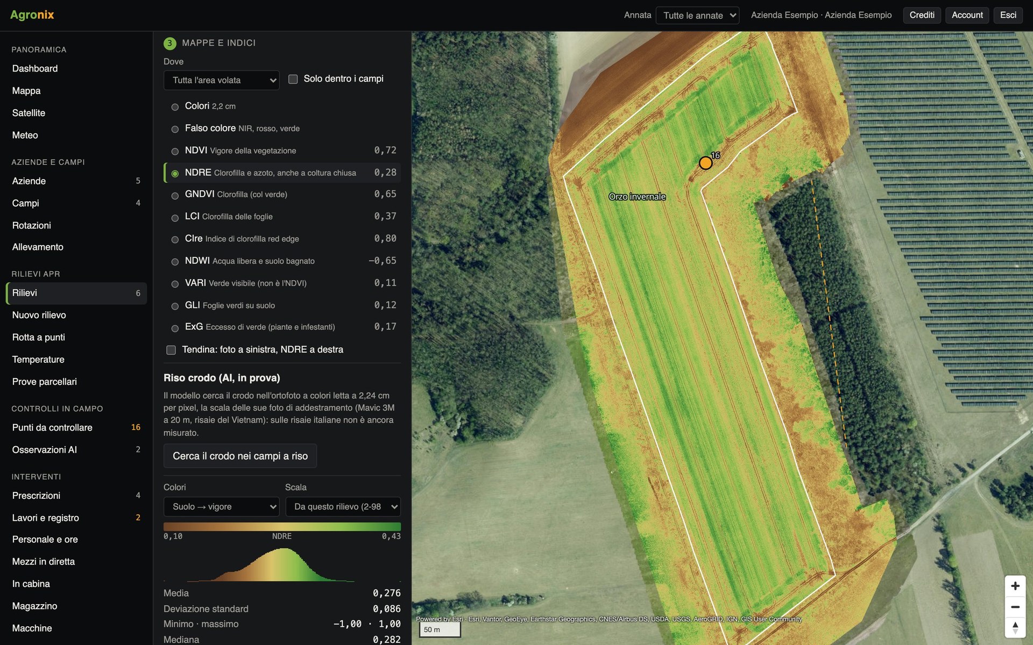This screenshot has height=645, width=1033.
Task: Select the NDVI index radio button
Action: pyautogui.click(x=175, y=151)
